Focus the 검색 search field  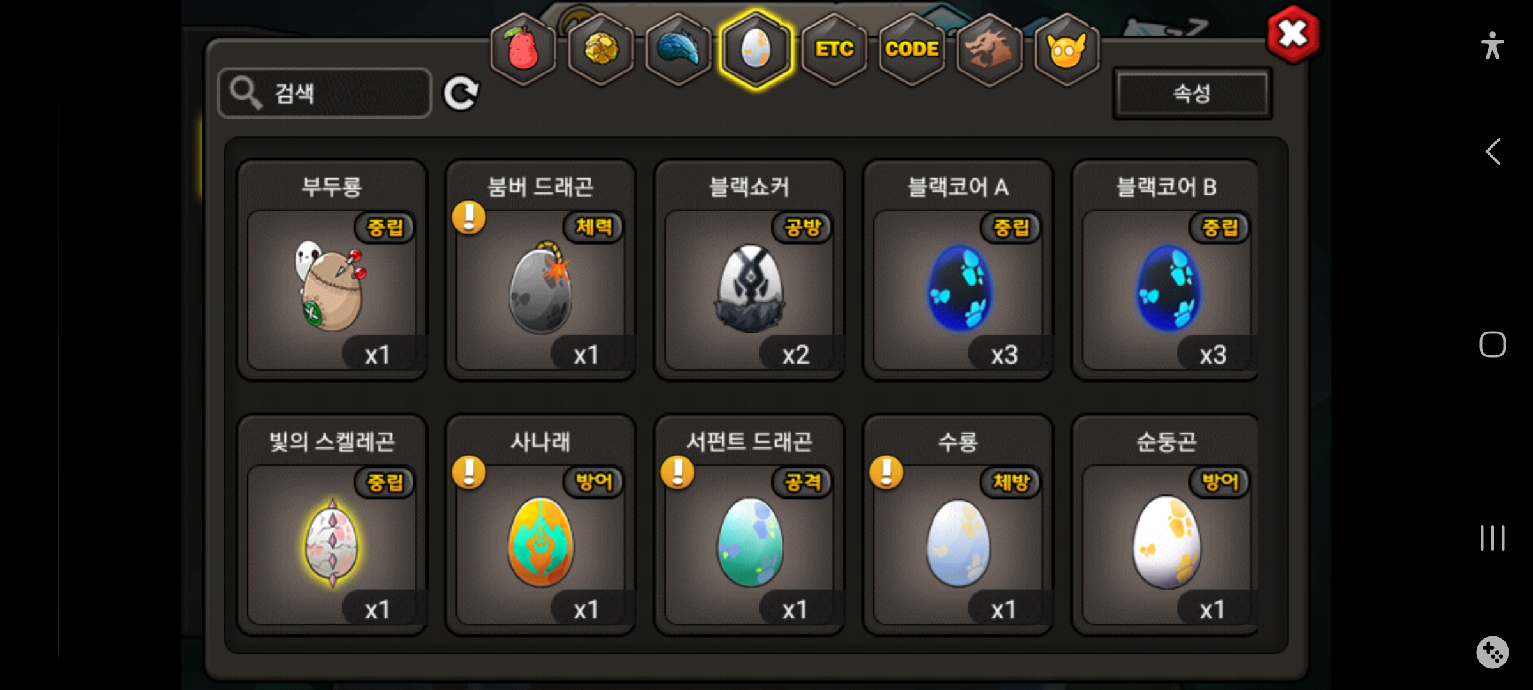pyautogui.click(x=325, y=93)
